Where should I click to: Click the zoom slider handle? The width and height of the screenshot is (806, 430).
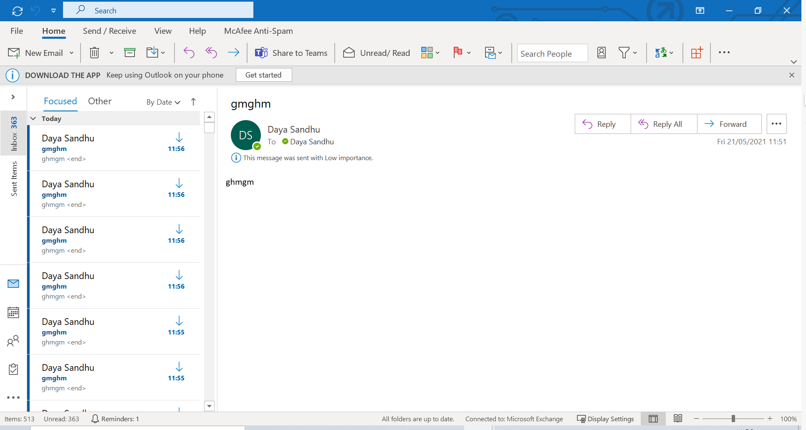click(x=733, y=418)
